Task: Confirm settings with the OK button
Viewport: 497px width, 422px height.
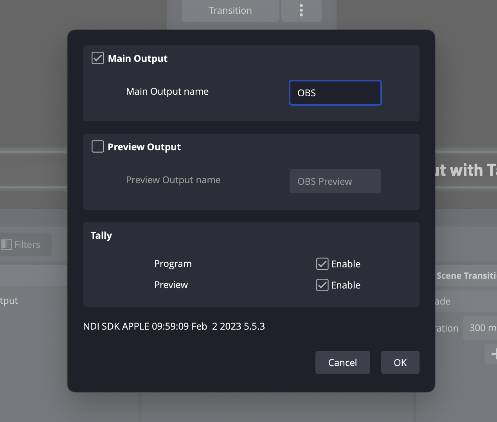Action: point(400,362)
